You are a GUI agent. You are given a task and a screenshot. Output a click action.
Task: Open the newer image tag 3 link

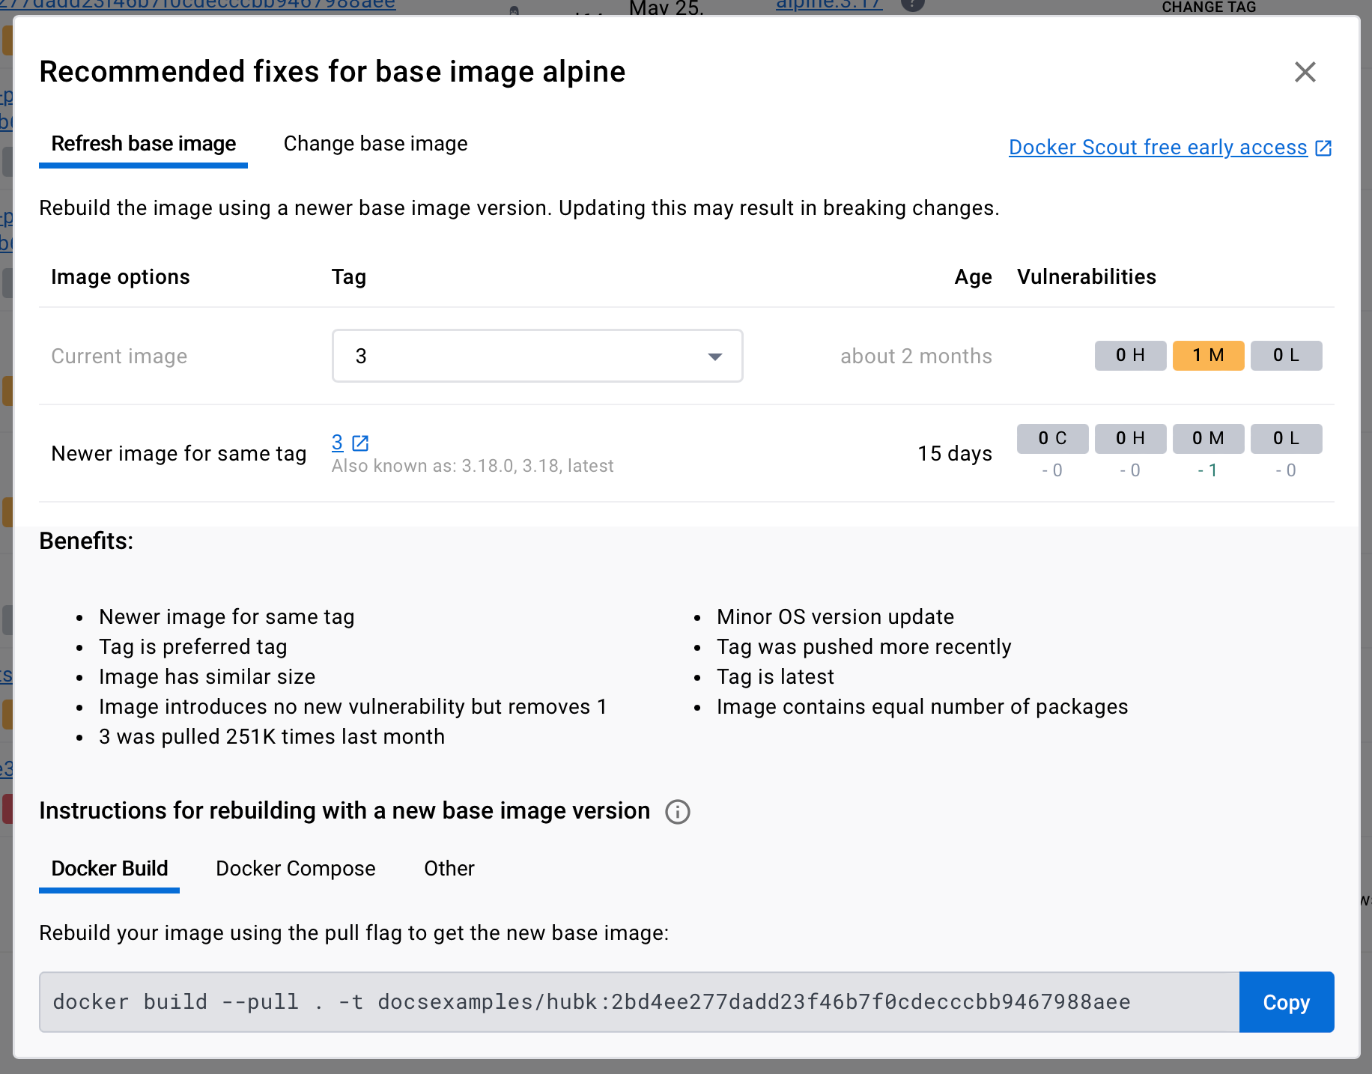point(337,443)
